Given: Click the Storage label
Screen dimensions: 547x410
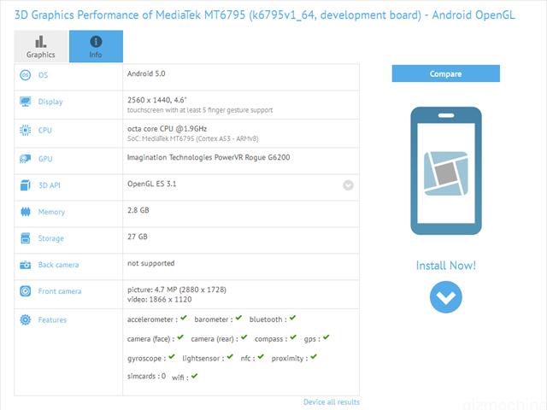Looking at the screenshot, I should [x=51, y=238].
